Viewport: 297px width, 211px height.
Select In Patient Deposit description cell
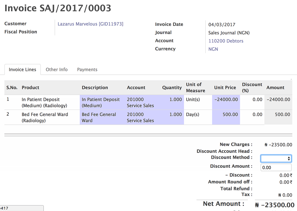pyautogui.click(x=101, y=102)
